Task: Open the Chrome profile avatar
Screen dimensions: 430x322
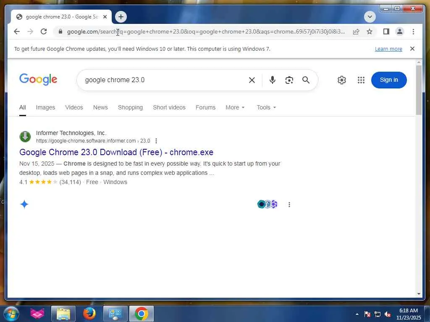Action: (400, 31)
